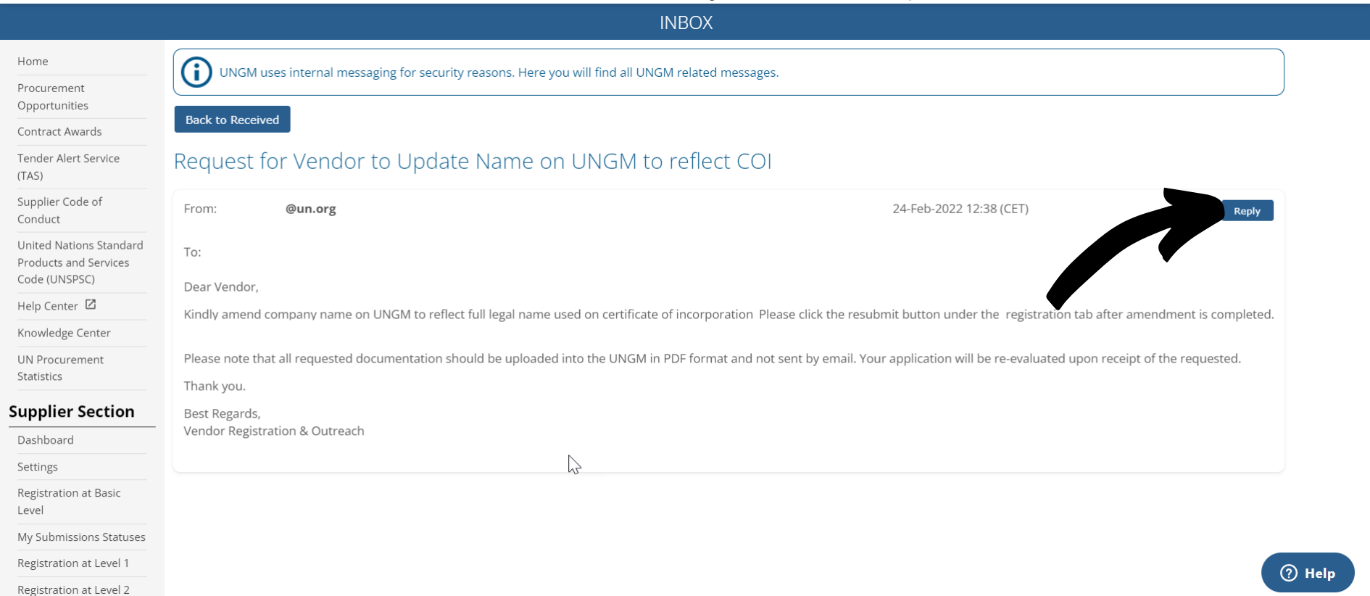Go back to Received messages

click(232, 120)
